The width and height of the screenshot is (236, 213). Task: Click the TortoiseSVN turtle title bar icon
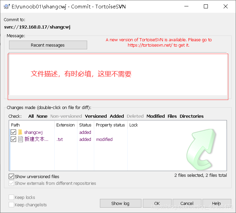[6, 6]
